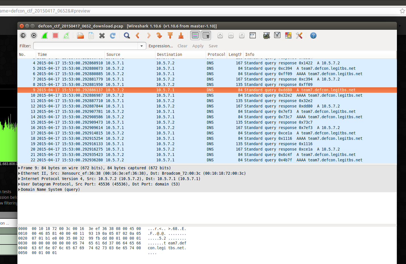Open the coloring rules editor
The image size is (406, 264).
tap(288, 35)
